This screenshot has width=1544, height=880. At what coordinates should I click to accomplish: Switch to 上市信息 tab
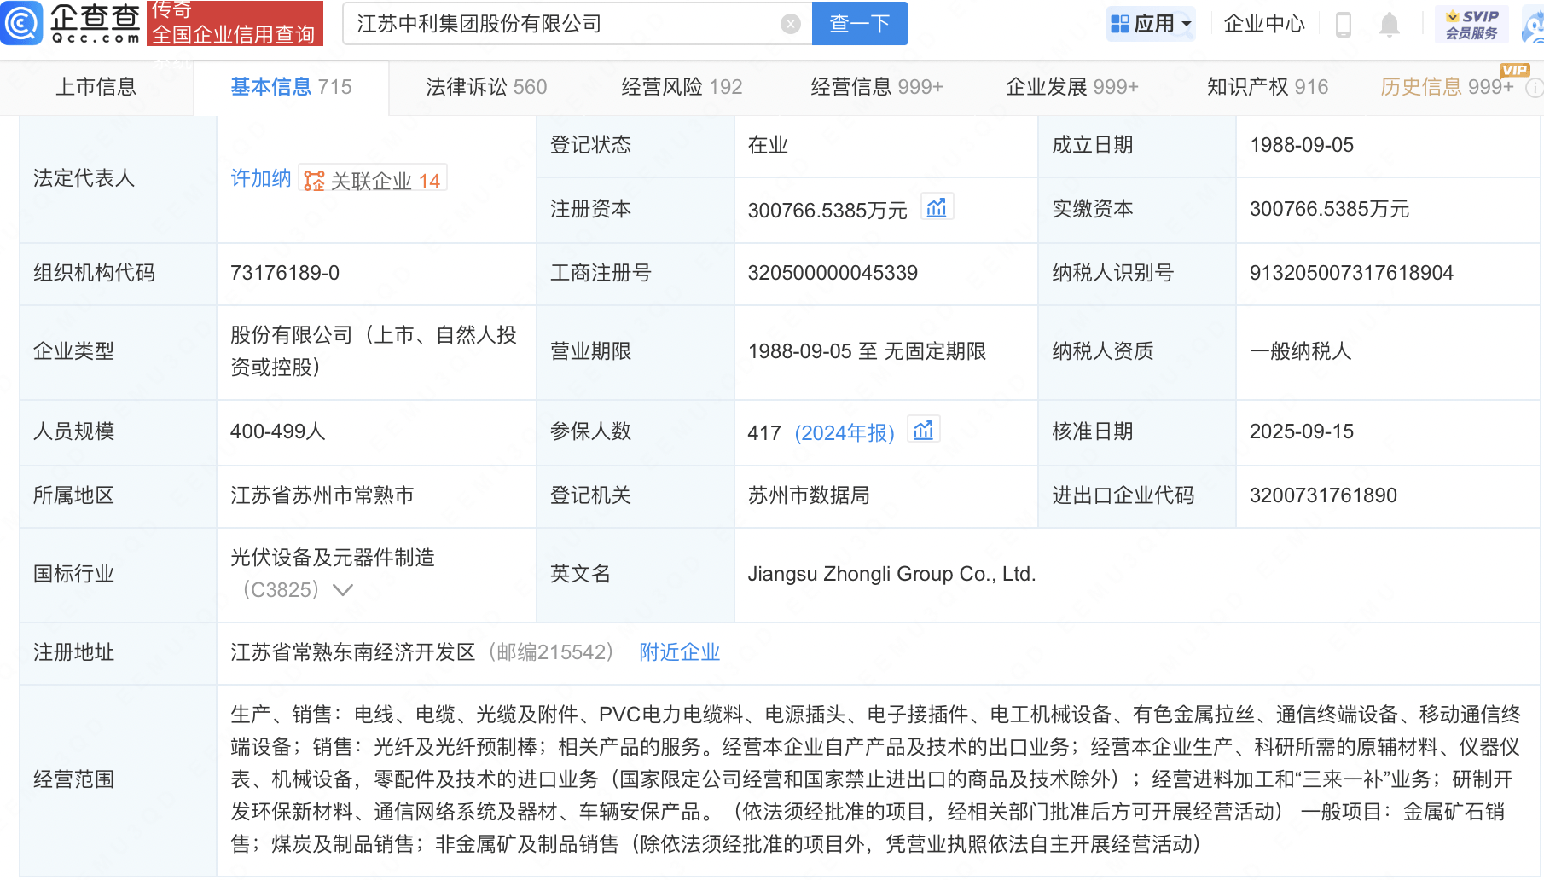[x=96, y=87]
